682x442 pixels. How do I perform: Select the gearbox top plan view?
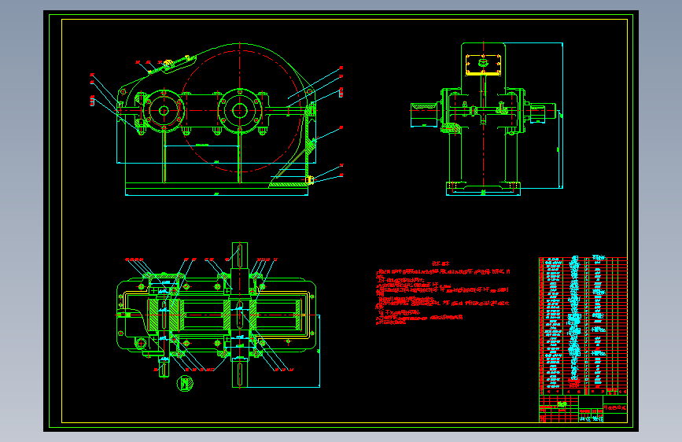point(219,317)
